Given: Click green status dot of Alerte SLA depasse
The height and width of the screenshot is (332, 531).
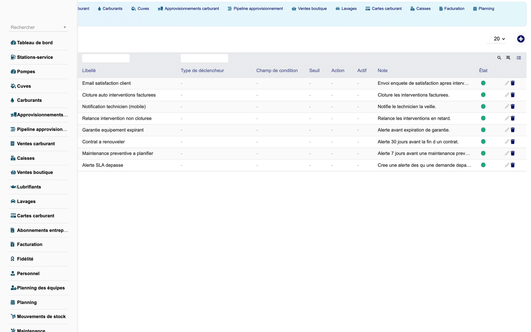Looking at the screenshot, I should [483, 165].
